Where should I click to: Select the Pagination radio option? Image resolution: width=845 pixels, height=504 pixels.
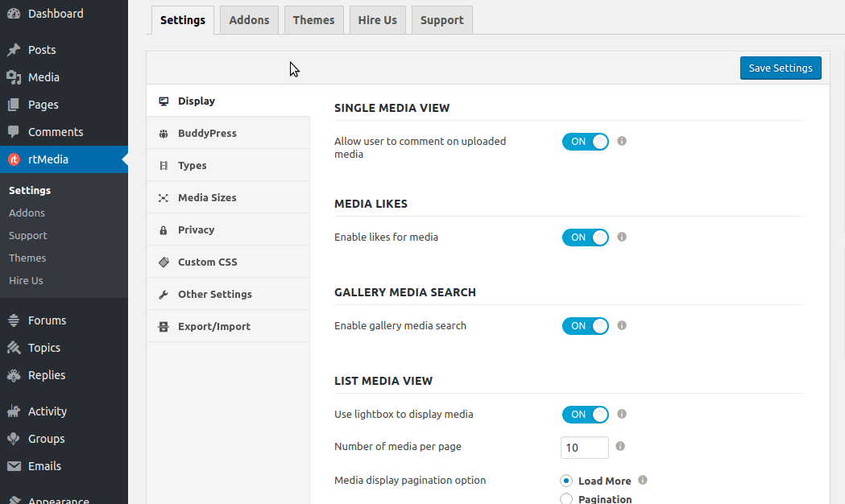point(566,500)
